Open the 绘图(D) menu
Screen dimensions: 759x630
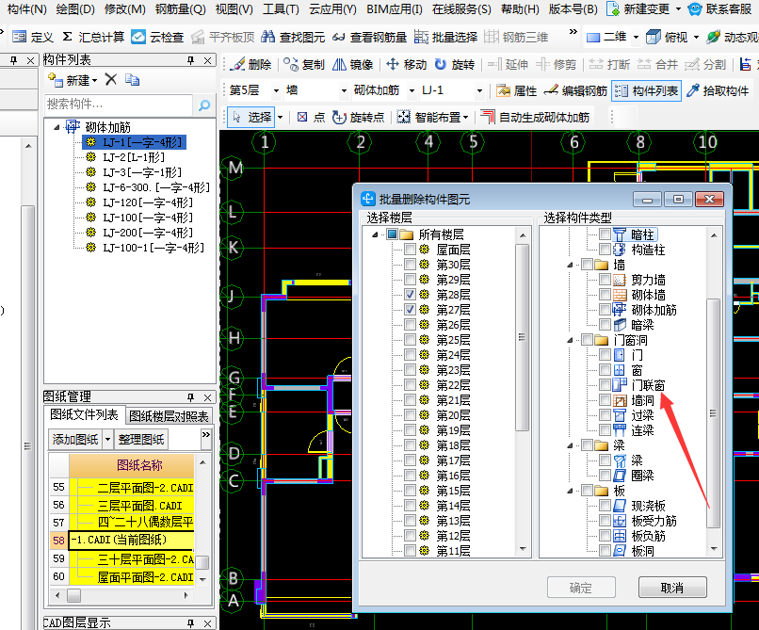[75, 8]
